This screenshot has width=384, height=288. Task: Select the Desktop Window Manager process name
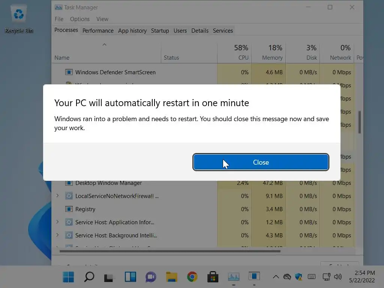click(108, 183)
